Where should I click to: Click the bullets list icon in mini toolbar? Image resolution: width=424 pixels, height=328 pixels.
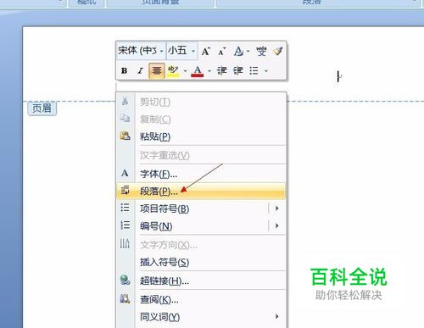tap(254, 70)
